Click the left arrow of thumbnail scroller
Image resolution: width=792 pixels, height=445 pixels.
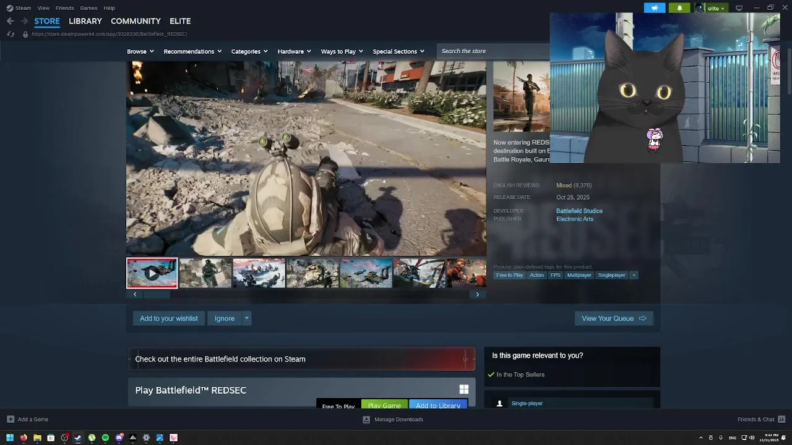(135, 295)
